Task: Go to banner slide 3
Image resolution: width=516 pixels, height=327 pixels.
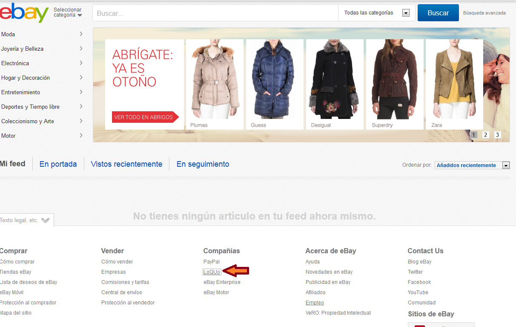Action: coord(497,135)
